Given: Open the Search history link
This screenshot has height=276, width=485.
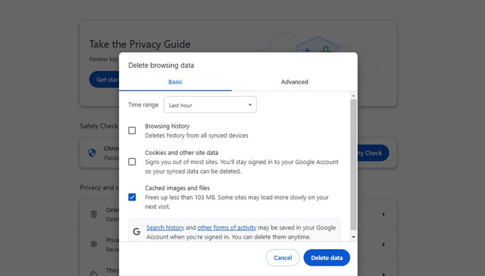Looking at the screenshot, I should click(165, 228).
